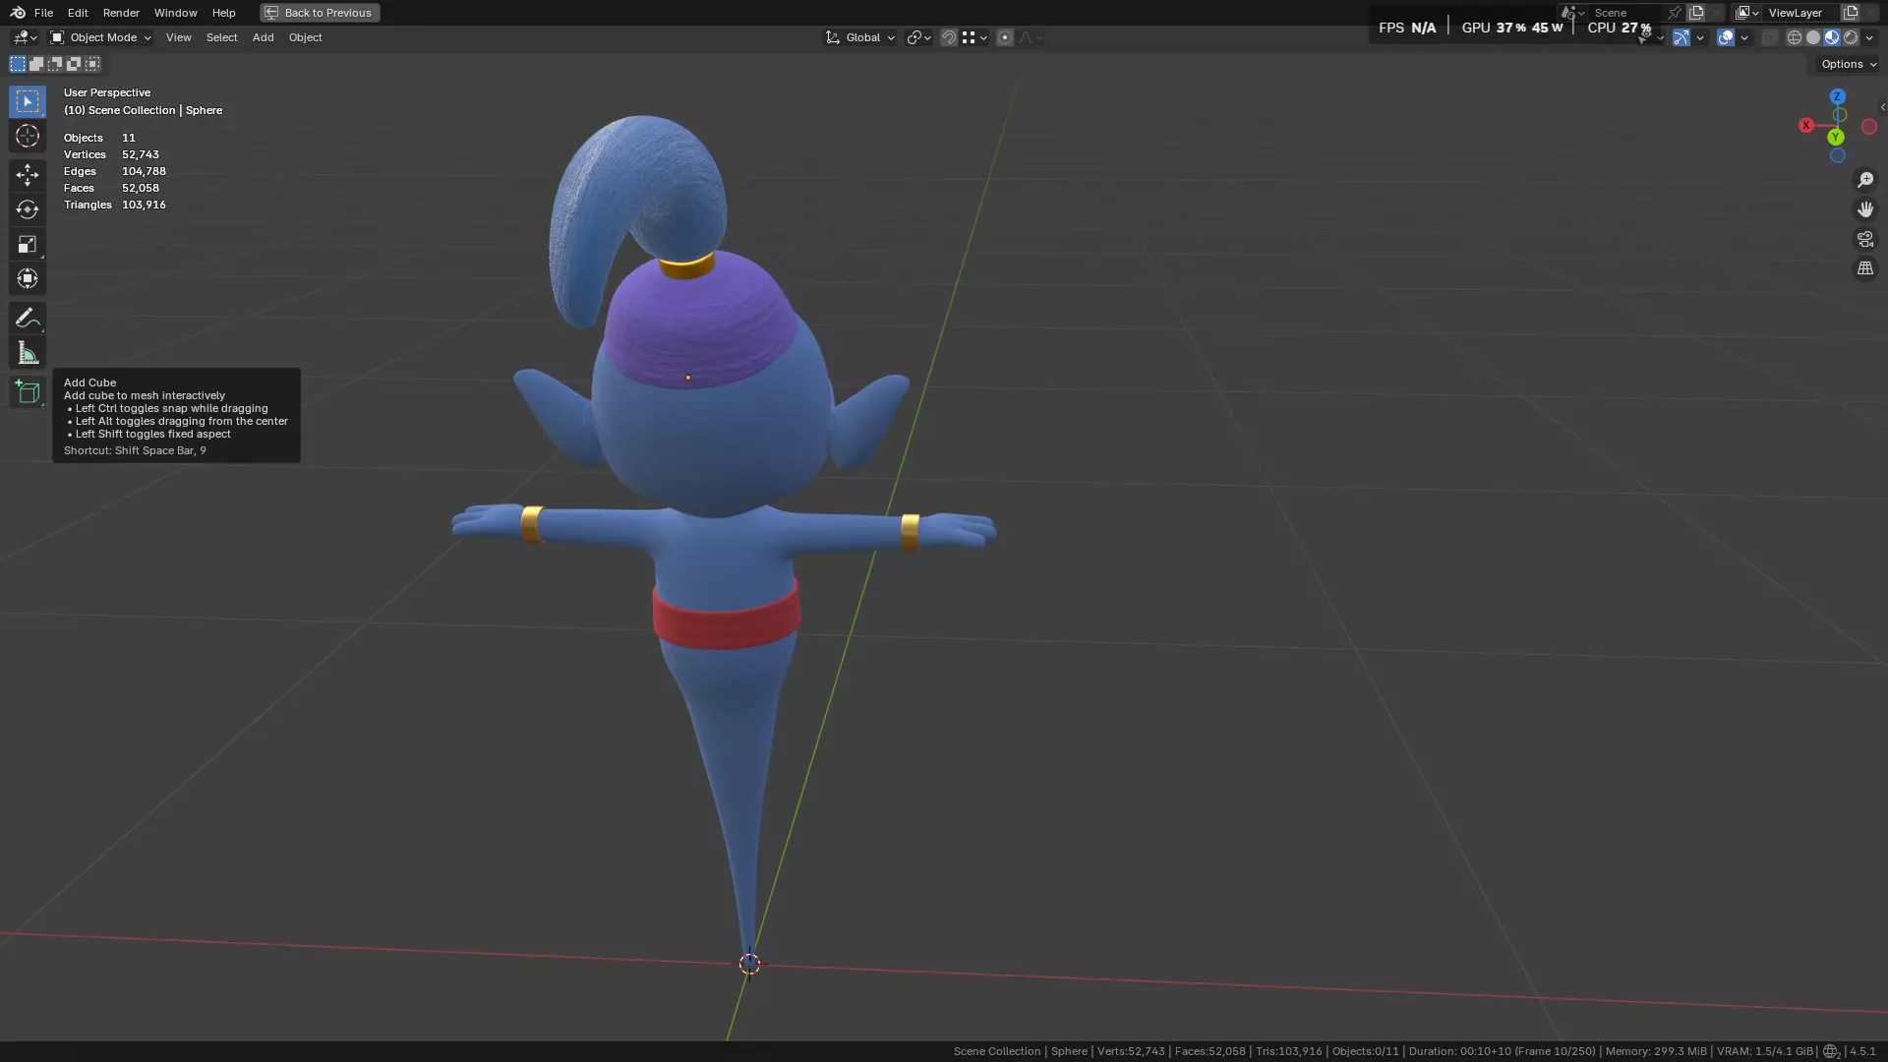Open the Options dropdown
Viewport: 1888px width, 1062px height.
[x=1848, y=64]
